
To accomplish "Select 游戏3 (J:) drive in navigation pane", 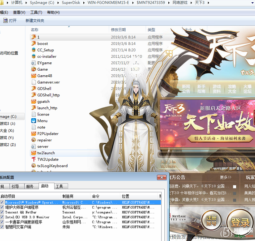I will pos(8,123).
